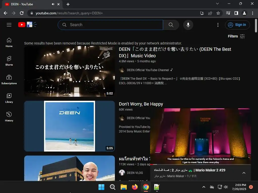Show hidden system tray icons
Image resolution: width=258 pixels, height=193 pixels.
pos(204,187)
